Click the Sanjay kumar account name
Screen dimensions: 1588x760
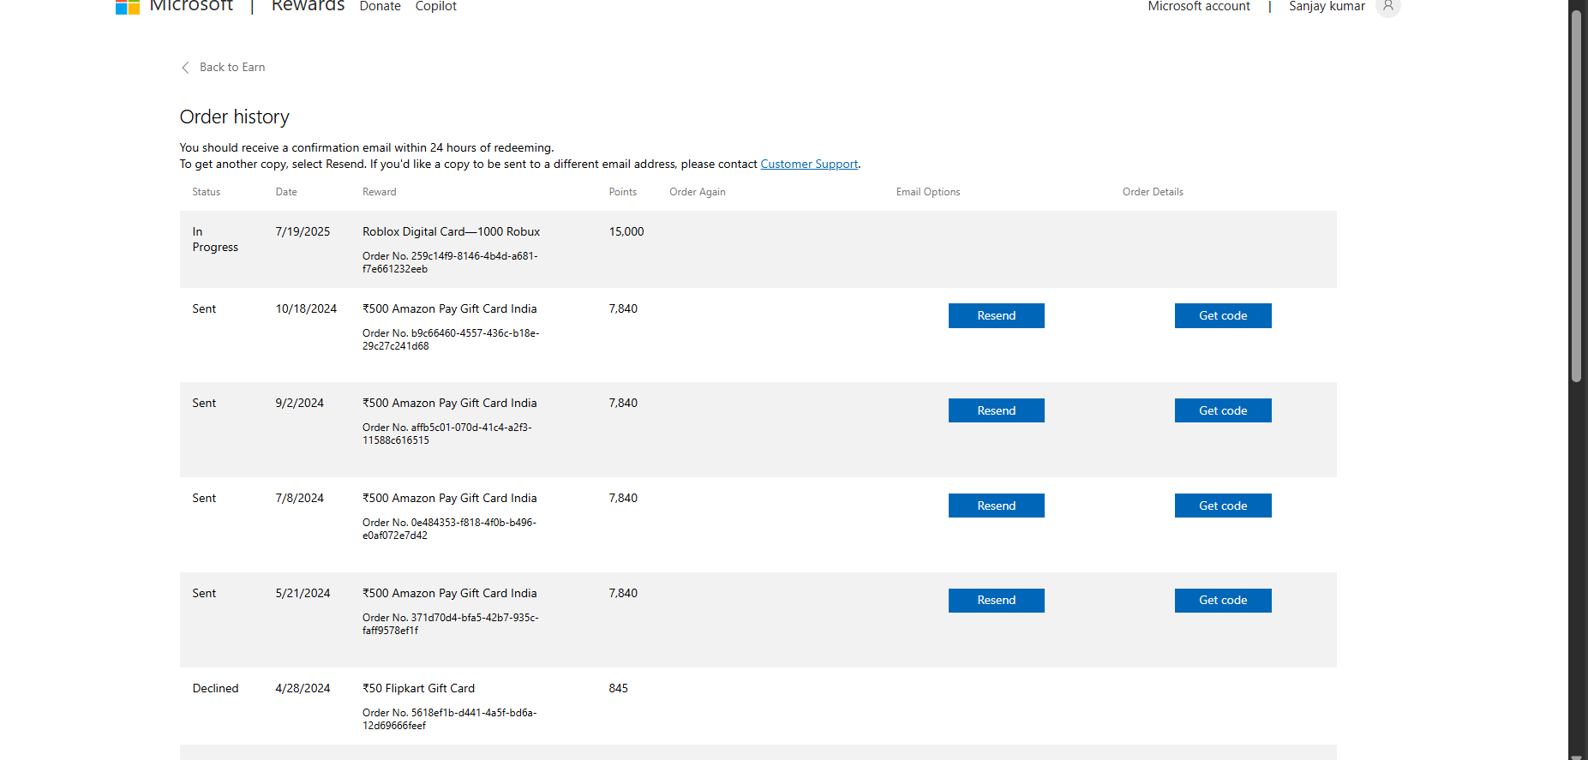click(x=1327, y=6)
